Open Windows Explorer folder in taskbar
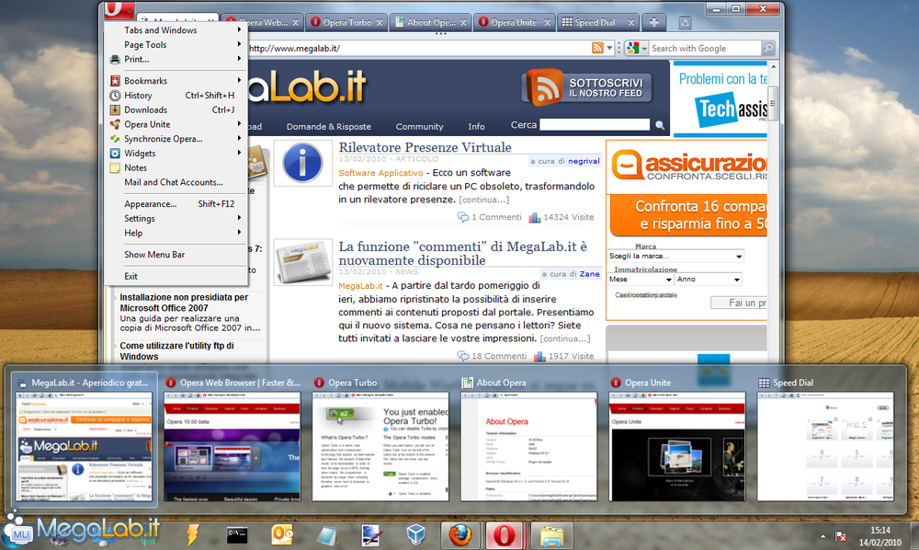 551,534
